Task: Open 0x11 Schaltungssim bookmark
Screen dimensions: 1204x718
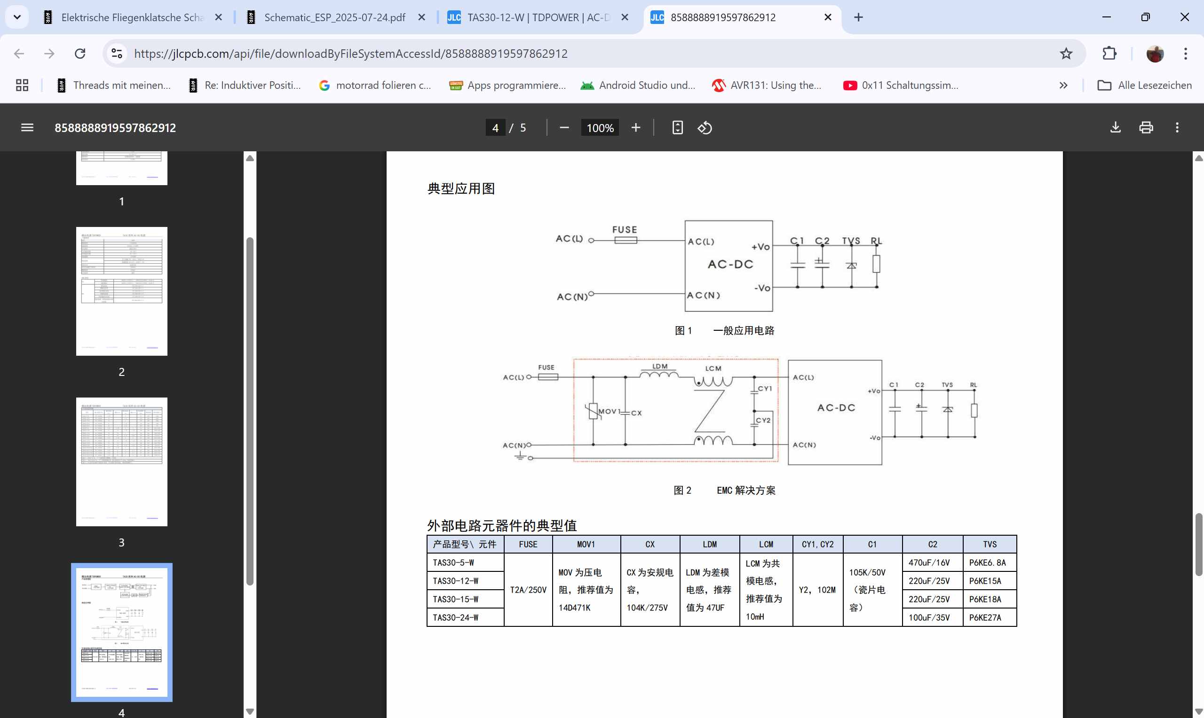Action: tap(901, 85)
